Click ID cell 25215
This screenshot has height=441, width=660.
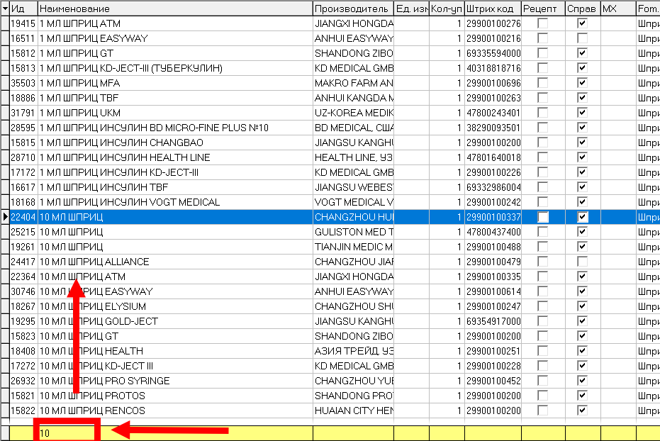[x=23, y=232]
